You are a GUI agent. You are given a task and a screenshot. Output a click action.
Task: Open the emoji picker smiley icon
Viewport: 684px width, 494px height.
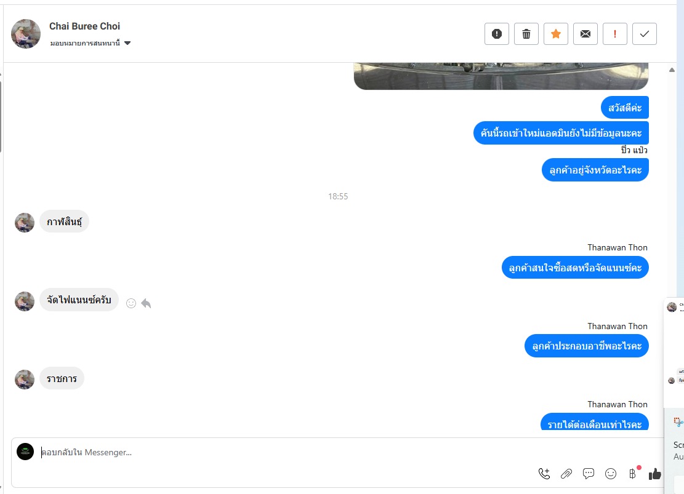611,474
